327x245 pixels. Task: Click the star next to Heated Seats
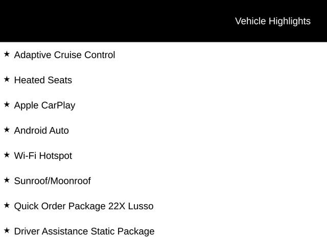(7, 79)
